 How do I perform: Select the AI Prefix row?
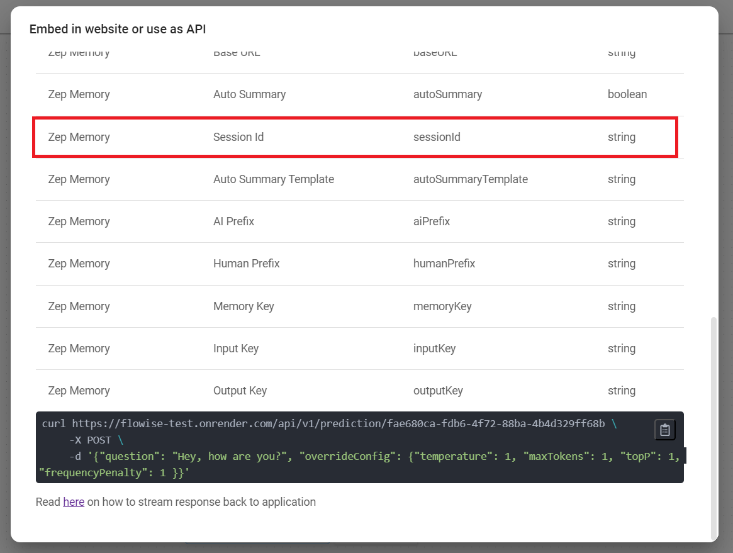(233, 221)
